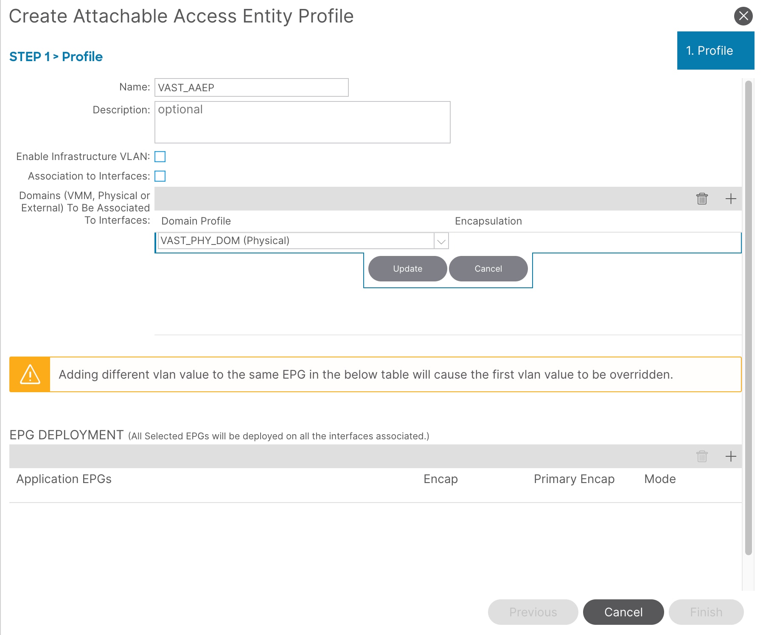Click the Name field containing VAST_AAEP
This screenshot has height=635, width=763.
251,87
